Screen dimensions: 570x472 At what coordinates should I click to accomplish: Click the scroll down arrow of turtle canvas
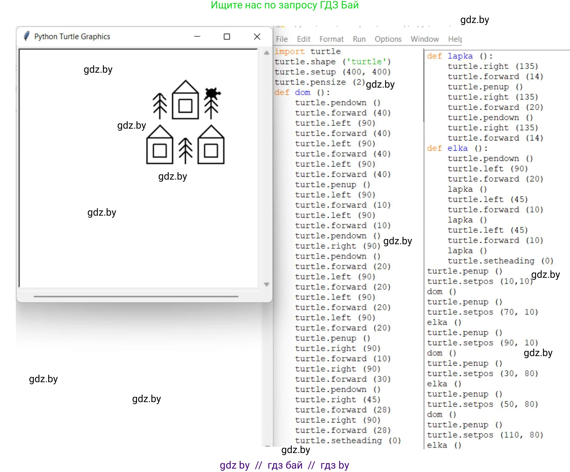point(267,284)
